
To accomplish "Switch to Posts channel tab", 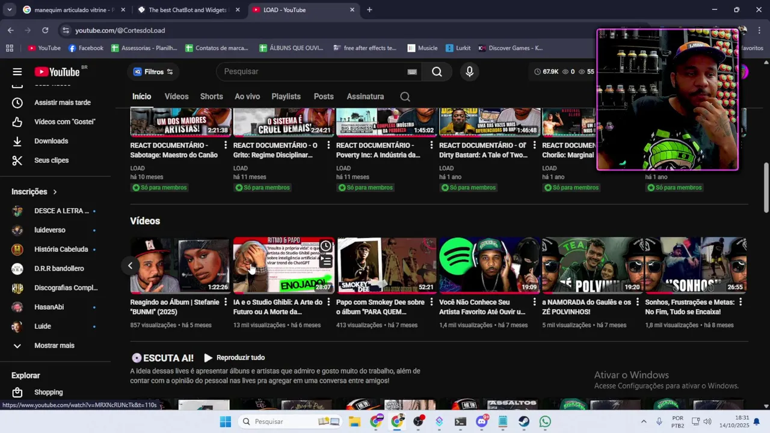I will coord(324,96).
